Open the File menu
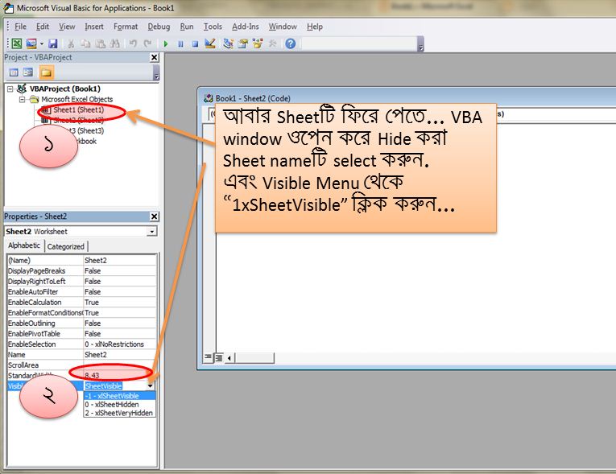The height and width of the screenshot is (474, 616). tap(20, 27)
